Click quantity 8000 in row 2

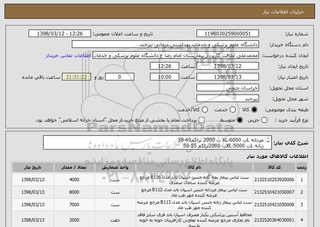(74, 192)
